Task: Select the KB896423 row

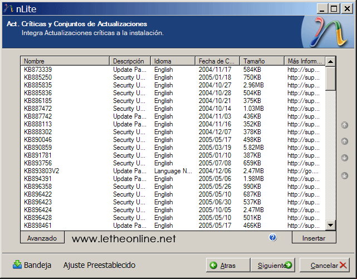Action: pos(173,202)
